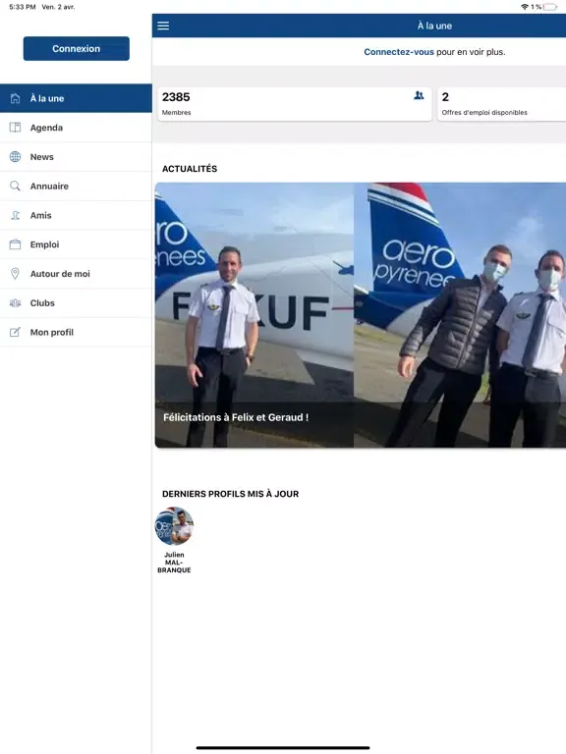Open the 2385 Membres card

point(295,104)
